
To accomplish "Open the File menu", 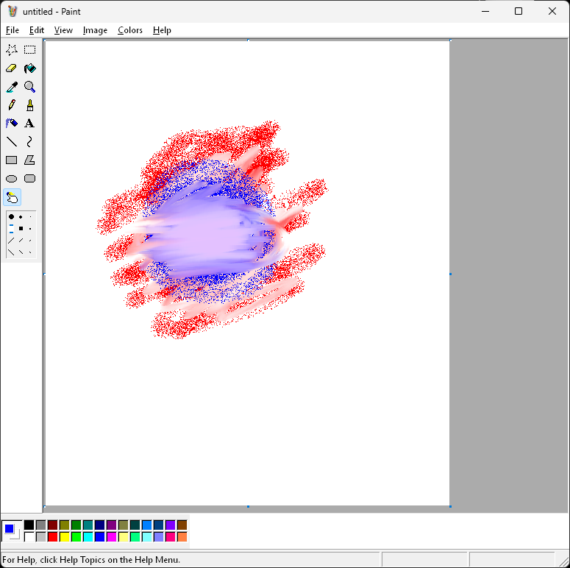I will (12, 30).
